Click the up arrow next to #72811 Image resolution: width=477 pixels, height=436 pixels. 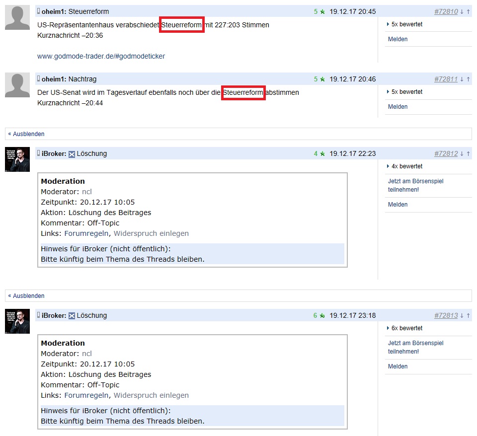[x=468, y=79]
